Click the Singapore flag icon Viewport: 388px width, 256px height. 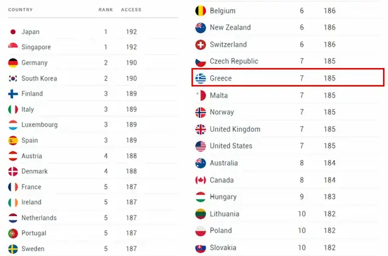pos(13,46)
